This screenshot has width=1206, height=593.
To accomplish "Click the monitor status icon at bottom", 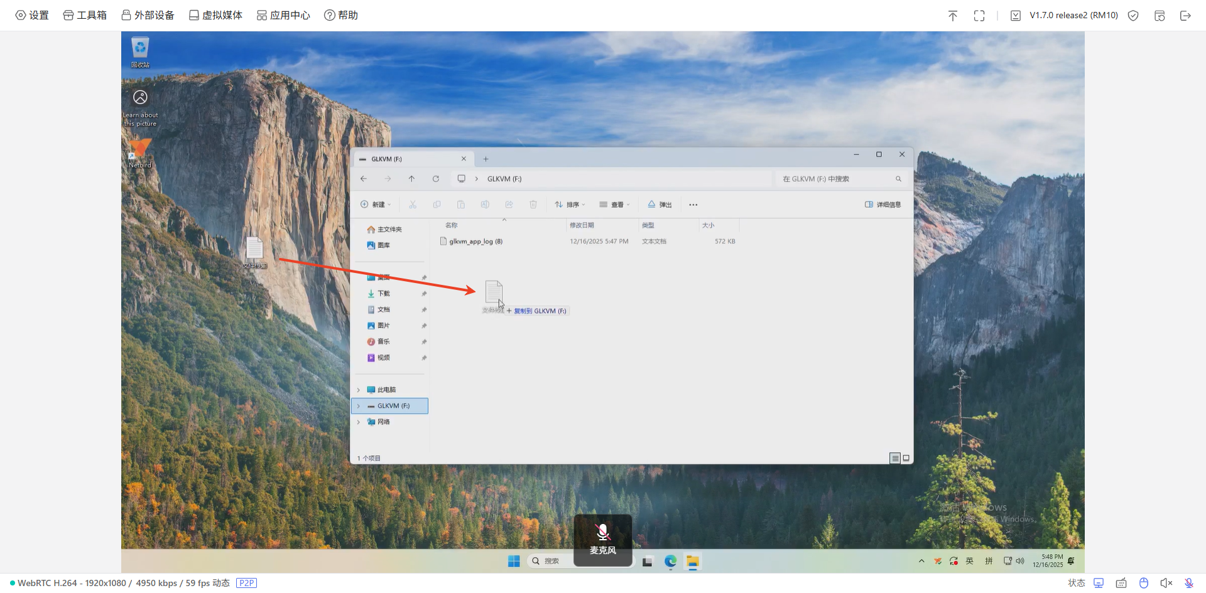I will coord(1099,583).
